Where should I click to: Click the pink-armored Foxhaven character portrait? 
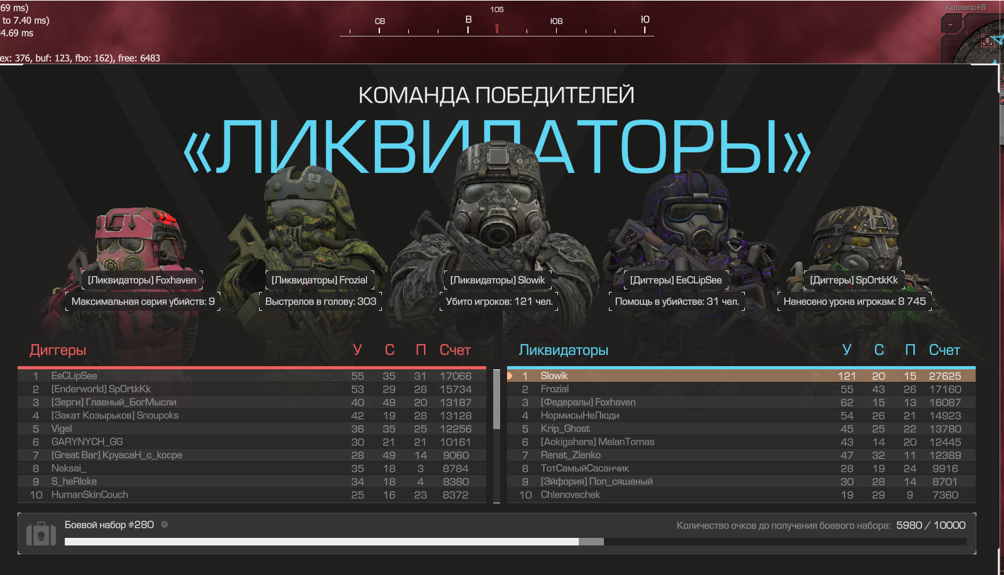138,239
